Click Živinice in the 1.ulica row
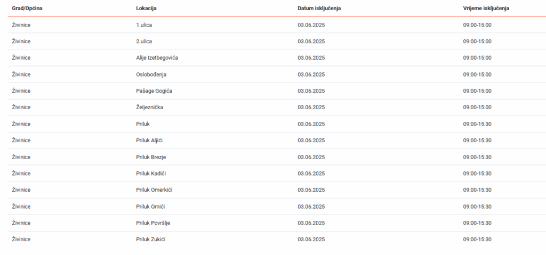Screen dimensions: 546x255 pos(21,25)
